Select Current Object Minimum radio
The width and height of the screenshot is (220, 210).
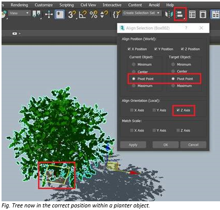134,65
